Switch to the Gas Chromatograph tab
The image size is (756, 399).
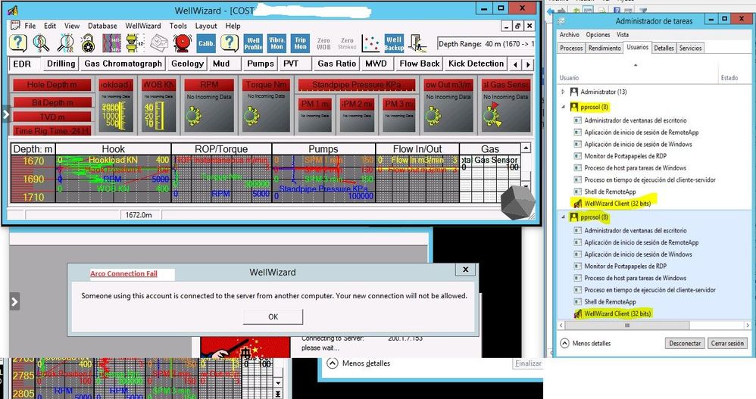click(123, 64)
